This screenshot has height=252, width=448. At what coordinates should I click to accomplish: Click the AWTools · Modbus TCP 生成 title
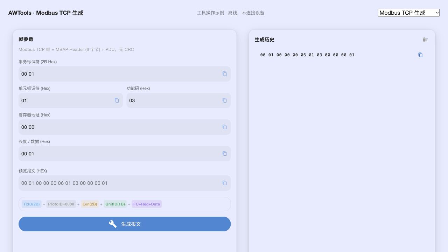(x=46, y=13)
